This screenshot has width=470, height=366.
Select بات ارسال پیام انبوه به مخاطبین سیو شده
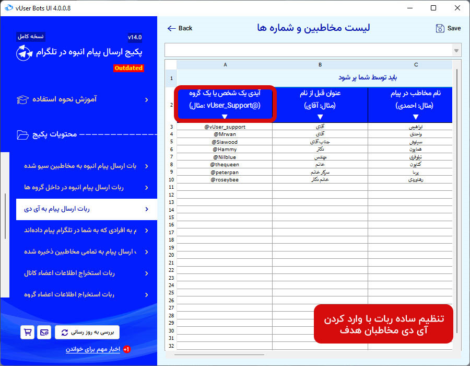[86, 166]
